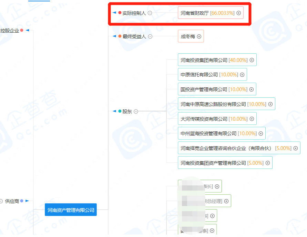
Task: Open 河南择宽企业管理咨询合伙企业 shareholder node
Action: 239,148
